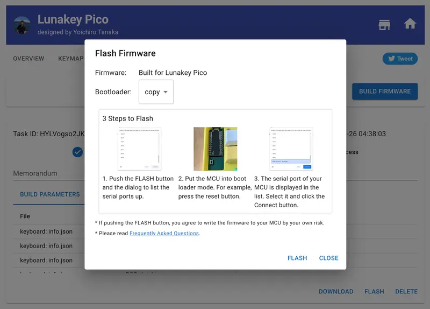Click the blue checkmark status icon

[78, 152]
